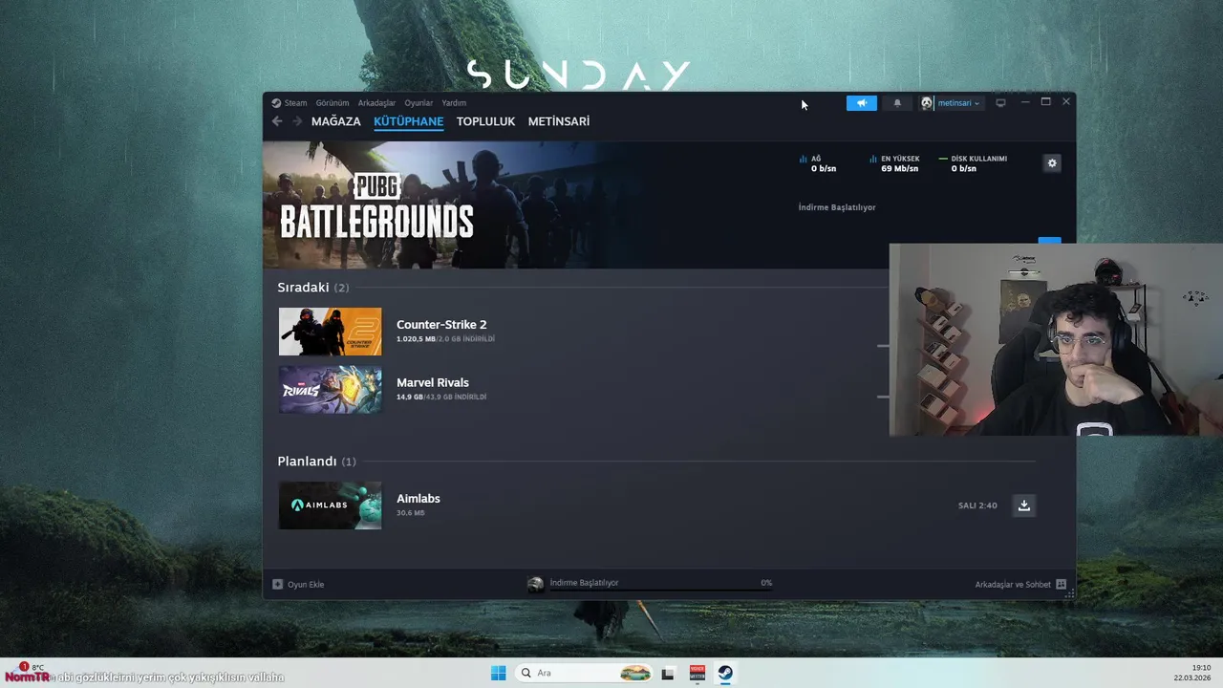Click the small game icon in the bottom bar
Image resolution: width=1223 pixels, height=688 pixels.
pos(536,585)
